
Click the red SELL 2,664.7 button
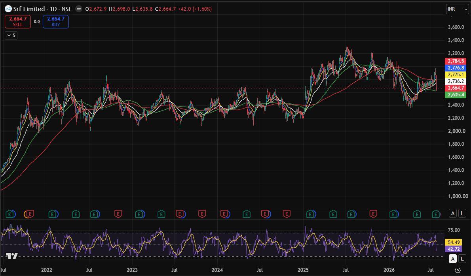[18, 22]
